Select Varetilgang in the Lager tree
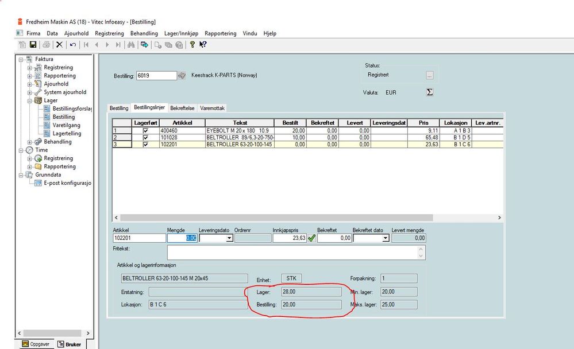574x349 pixels. pos(66,126)
